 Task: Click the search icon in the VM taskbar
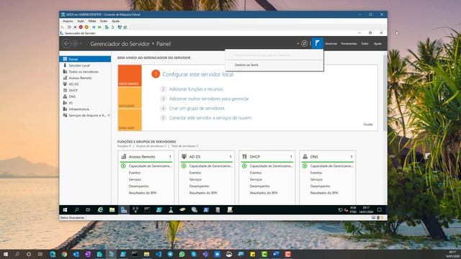point(76,209)
